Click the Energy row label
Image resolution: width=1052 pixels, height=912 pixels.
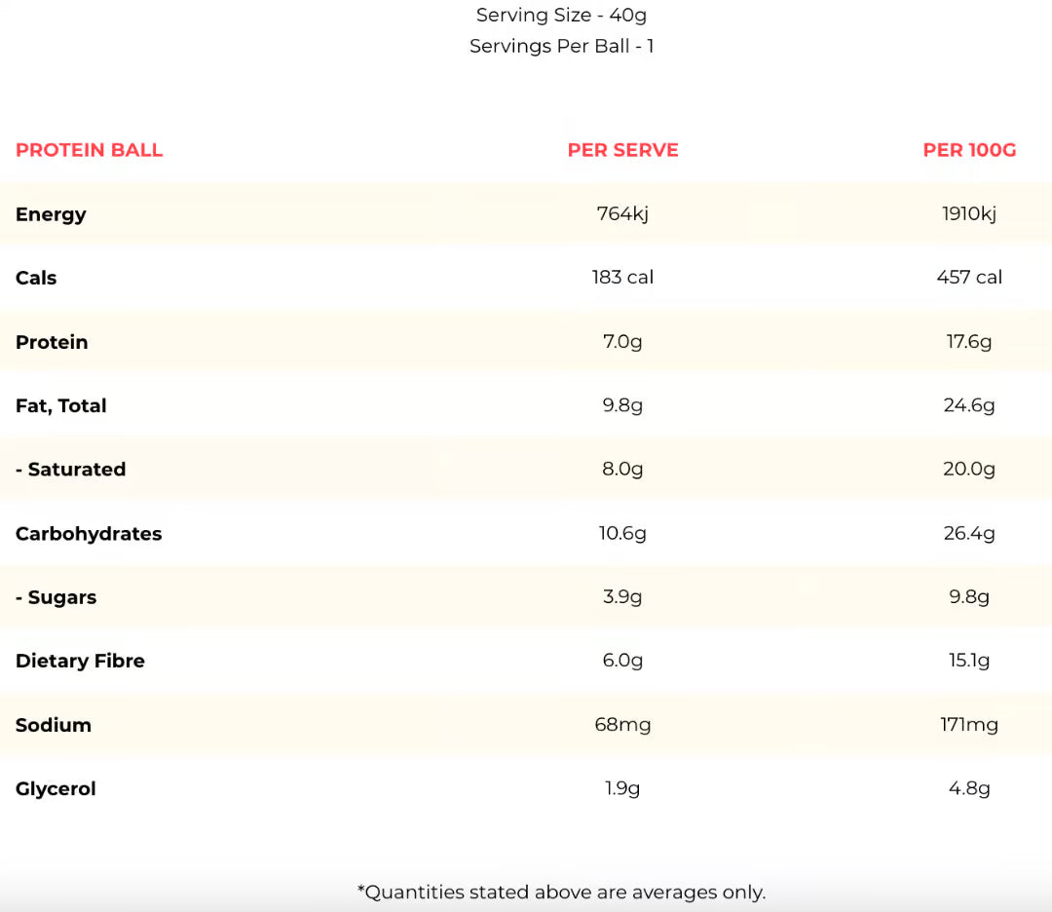(51, 214)
